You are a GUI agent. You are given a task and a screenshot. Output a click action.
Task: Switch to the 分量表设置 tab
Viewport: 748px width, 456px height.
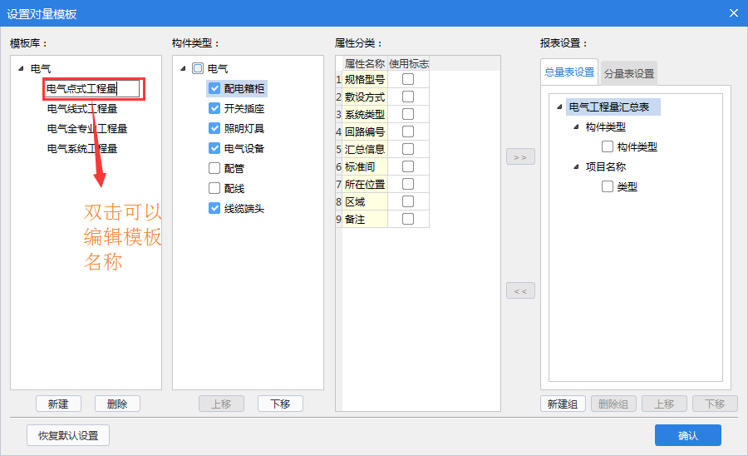point(628,73)
